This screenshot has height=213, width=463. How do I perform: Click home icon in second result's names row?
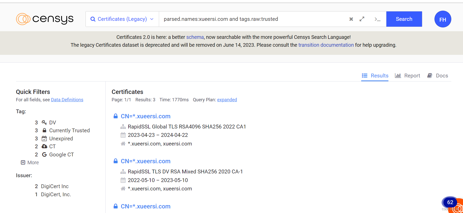click(x=123, y=189)
